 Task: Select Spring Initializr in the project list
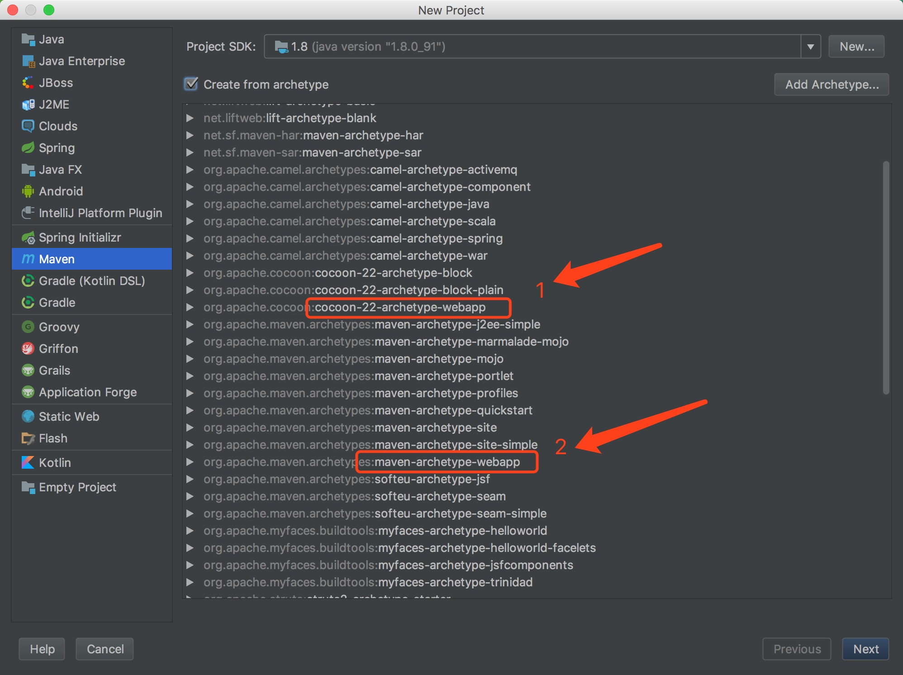[x=80, y=238]
